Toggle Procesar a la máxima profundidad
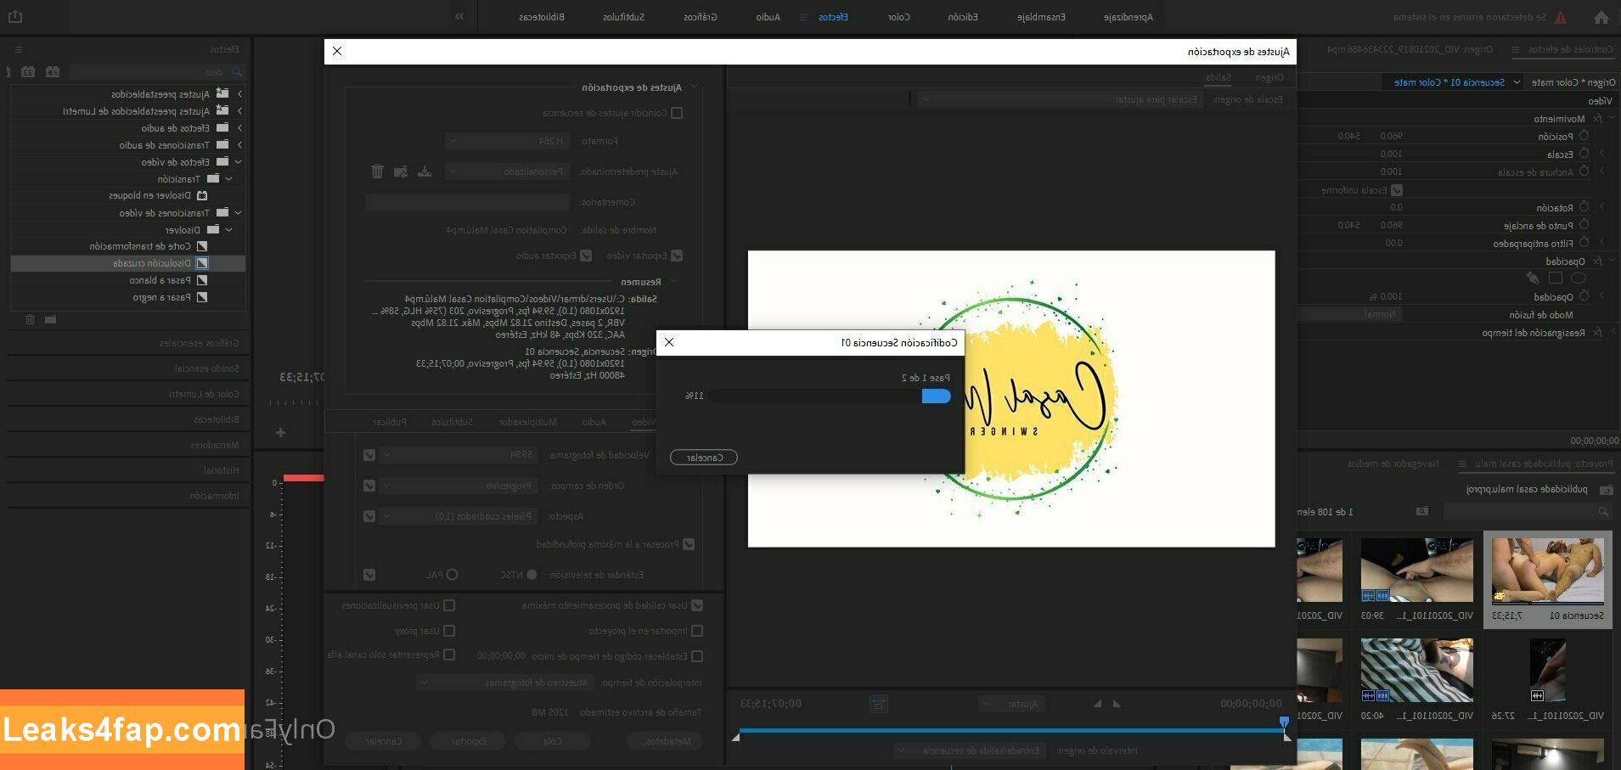1621x770 pixels. point(689,544)
